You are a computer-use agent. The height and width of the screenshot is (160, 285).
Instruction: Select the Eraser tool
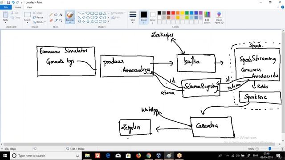tap(51, 20)
